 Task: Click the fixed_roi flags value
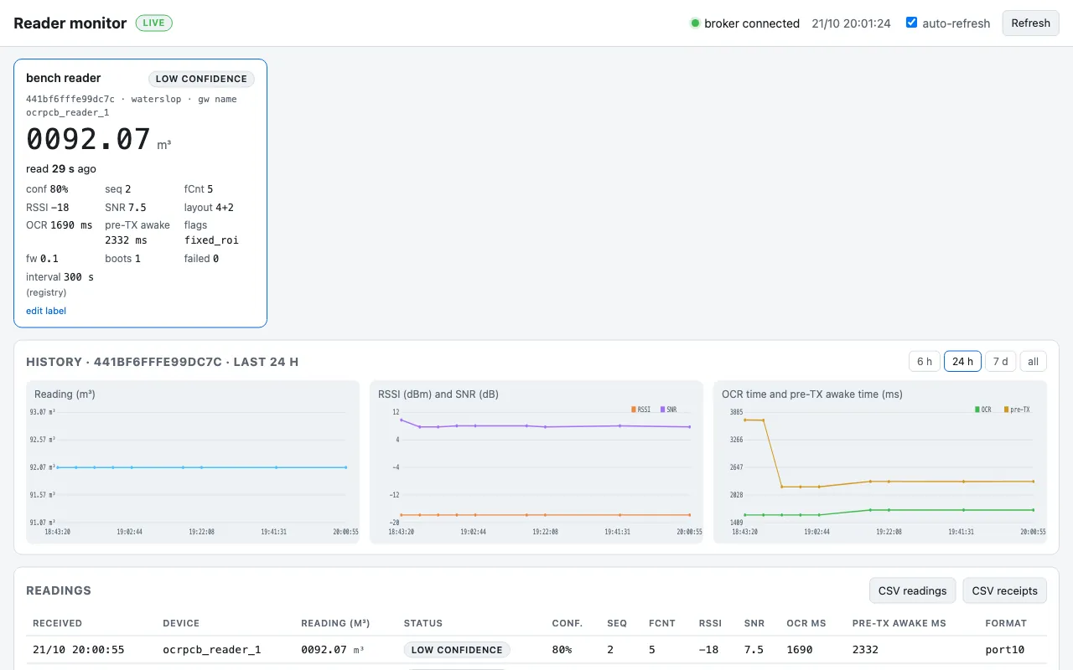click(x=211, y=240)
